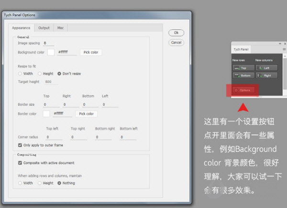This screenshot has width=287, height=208.
Task: Click the Image spacing input field
Action: (47, 43)
